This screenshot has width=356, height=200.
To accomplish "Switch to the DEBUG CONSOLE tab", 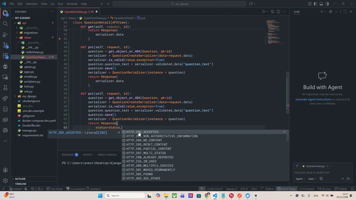I will (107, 155).
